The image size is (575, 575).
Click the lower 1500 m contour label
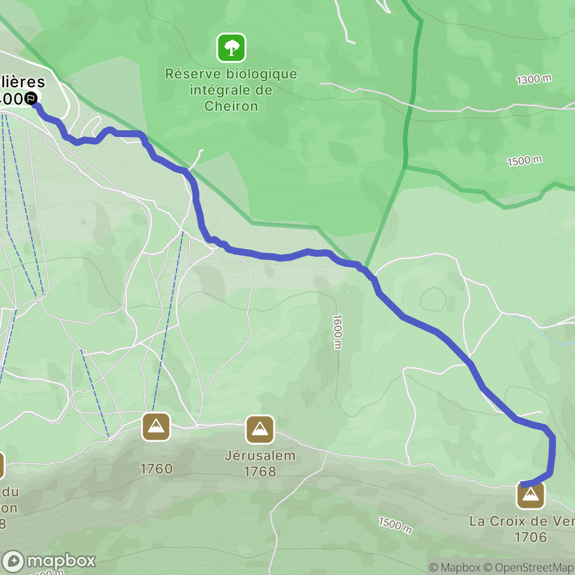395,526
